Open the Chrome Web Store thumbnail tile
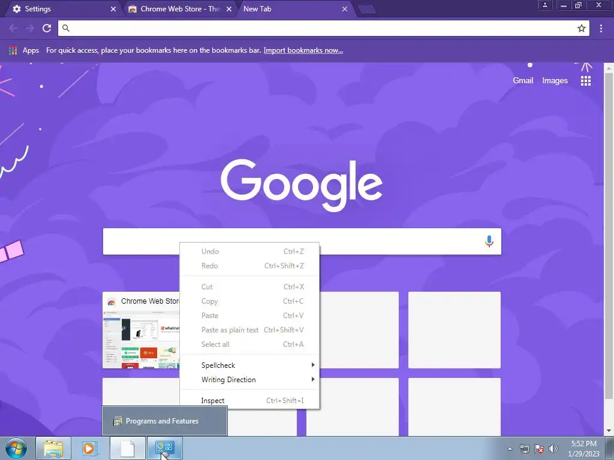The width and height of the screenshot is (614, 460). pyautogui.click(x=141, y=330)
